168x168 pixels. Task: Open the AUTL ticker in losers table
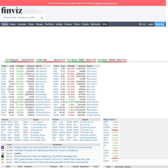tap(56, 69)
